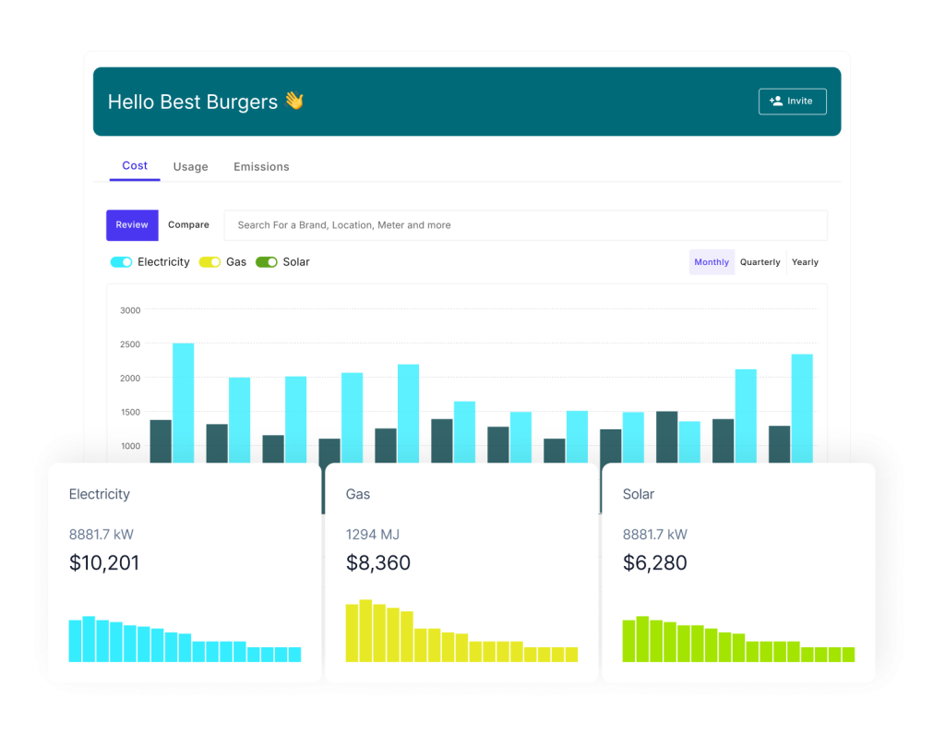Screen dimensions: 945x735
Task: Toggle the Electricity switch off
Action: tap(121, 262)
